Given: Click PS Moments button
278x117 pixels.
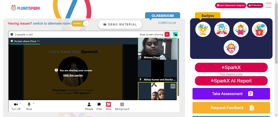Looking at the screenshot, I should tap(255, 5).
